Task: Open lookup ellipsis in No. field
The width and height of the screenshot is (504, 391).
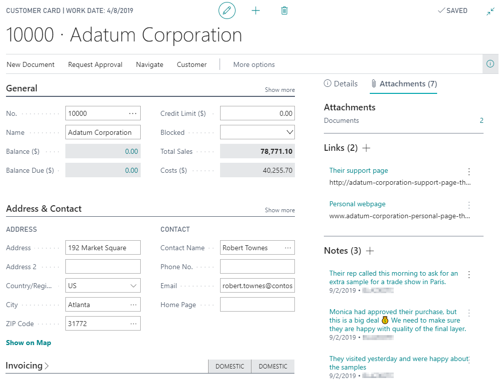Action: click(133, 113)
